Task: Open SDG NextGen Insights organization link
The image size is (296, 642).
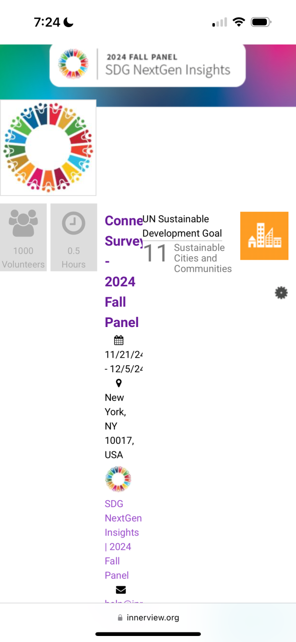Action: [x=123, y=540]
